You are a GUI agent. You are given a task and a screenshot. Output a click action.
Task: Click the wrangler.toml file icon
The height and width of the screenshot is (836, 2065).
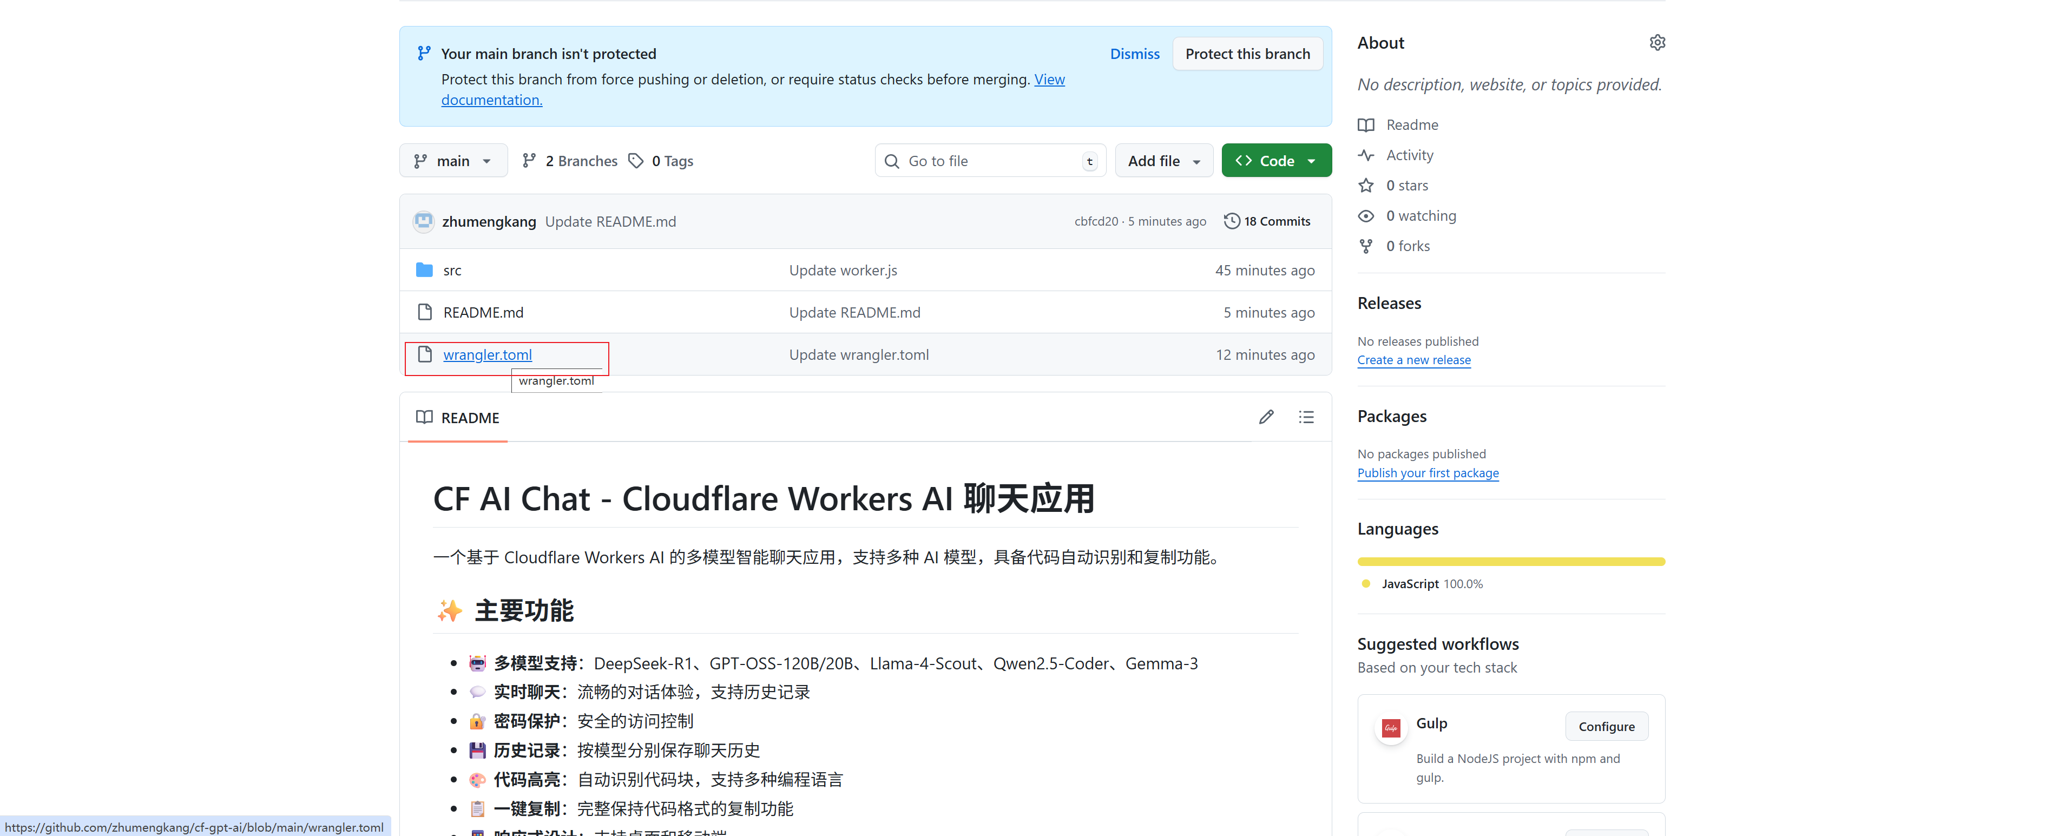(x=424, y=354)
